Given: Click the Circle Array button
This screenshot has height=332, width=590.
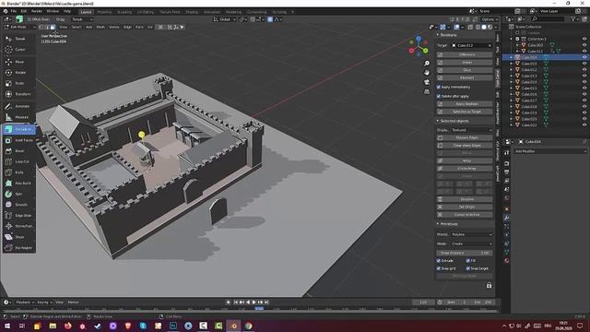Looking at the screenshot, I should click(465, 169).
